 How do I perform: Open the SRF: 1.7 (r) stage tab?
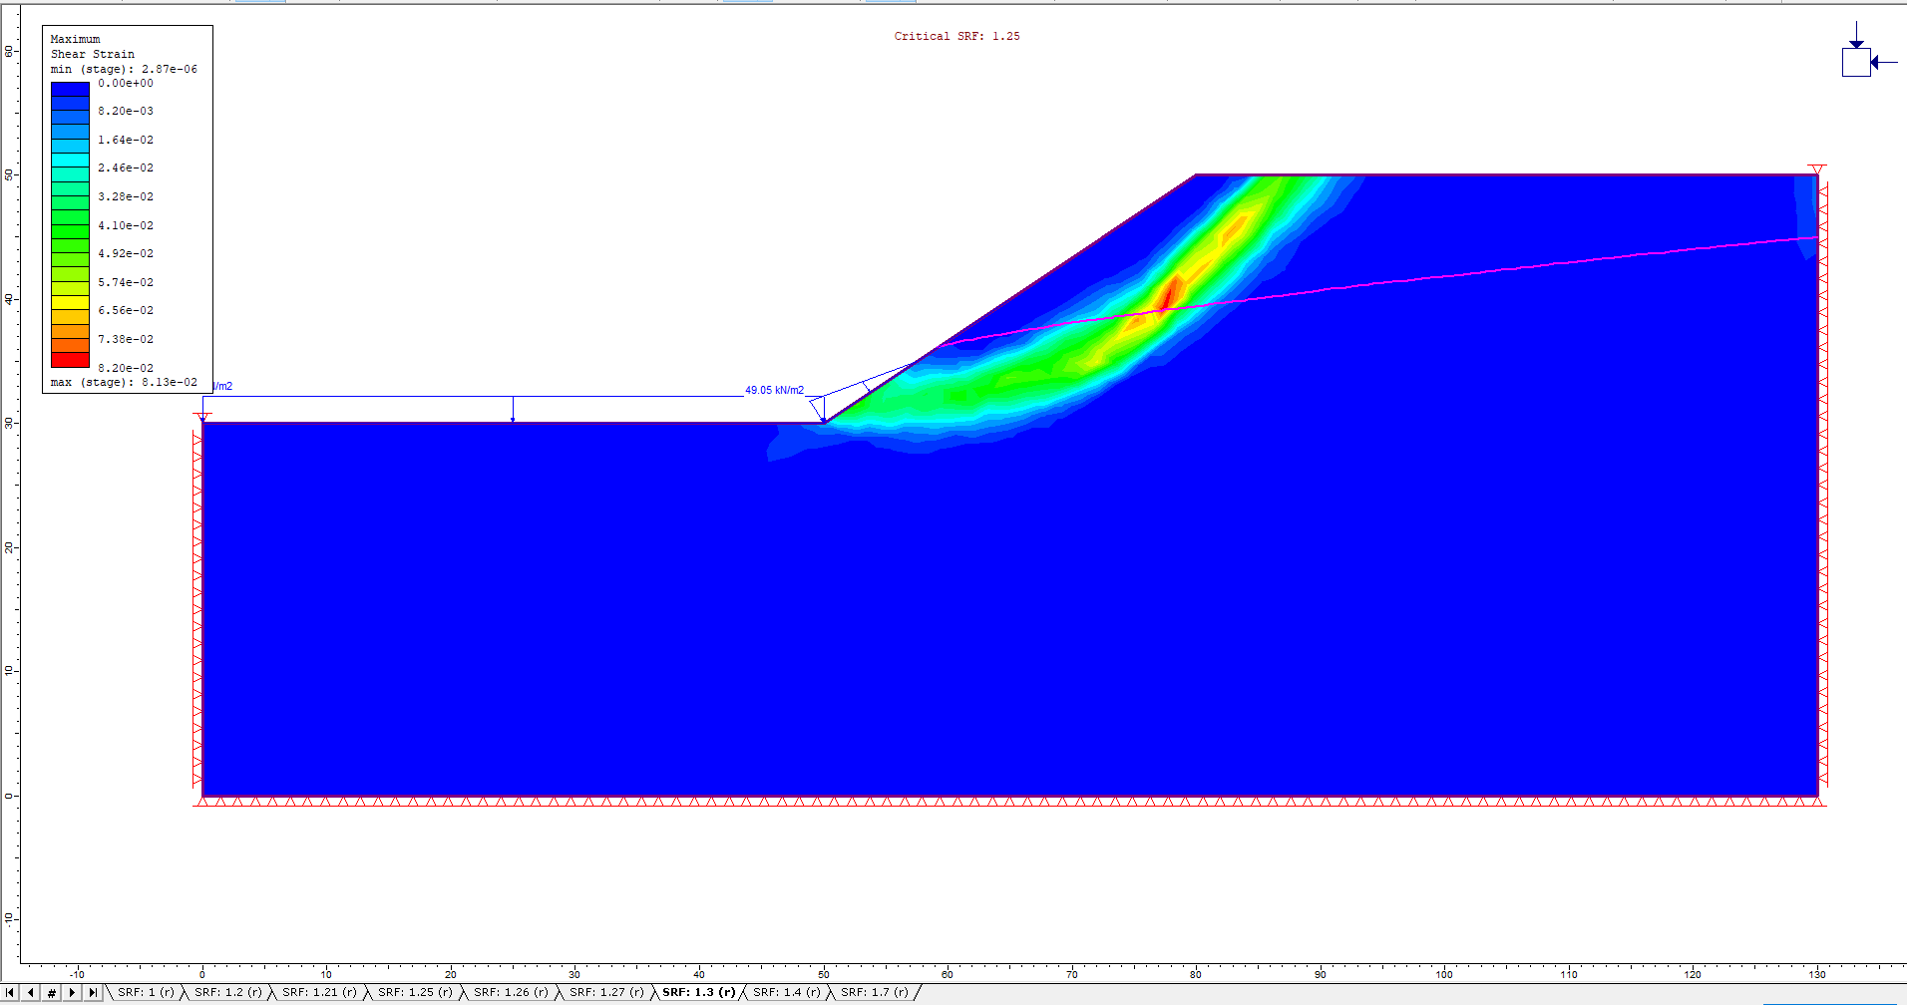(874, 992)
